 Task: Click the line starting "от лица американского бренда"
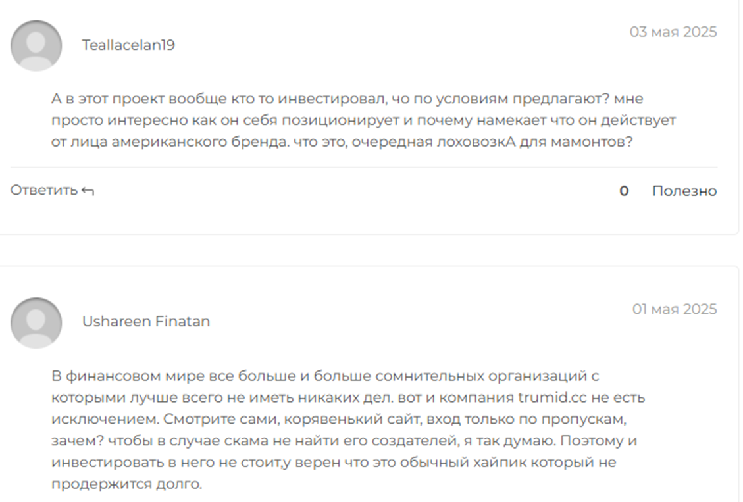[342, 141]
